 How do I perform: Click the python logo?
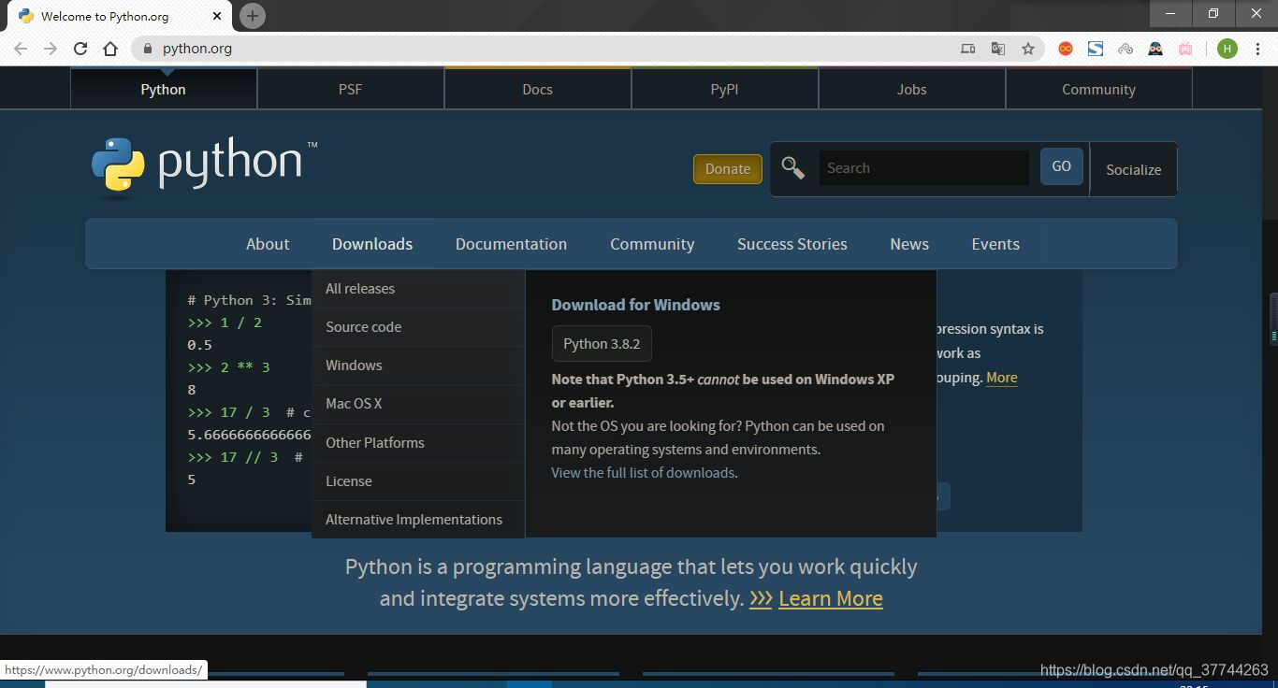pyautogui.click(x=204, y=166)
